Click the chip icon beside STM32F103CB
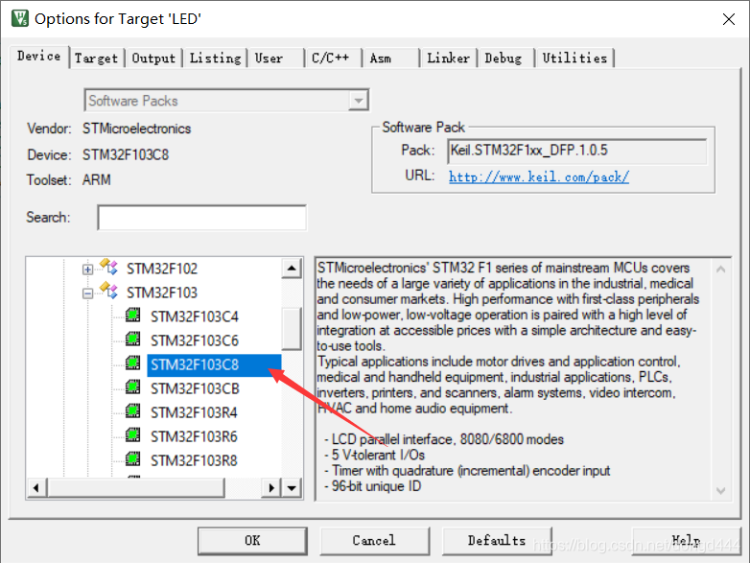The image size is (750, 563). [133, 387]
